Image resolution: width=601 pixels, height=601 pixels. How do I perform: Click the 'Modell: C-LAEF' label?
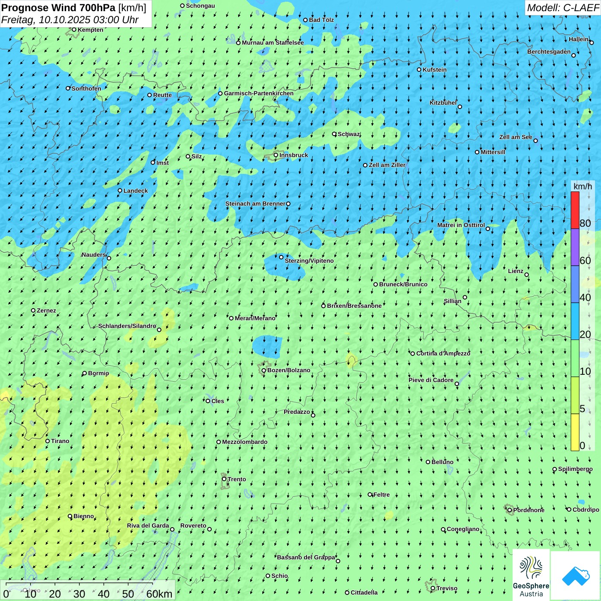pos(563,8)
